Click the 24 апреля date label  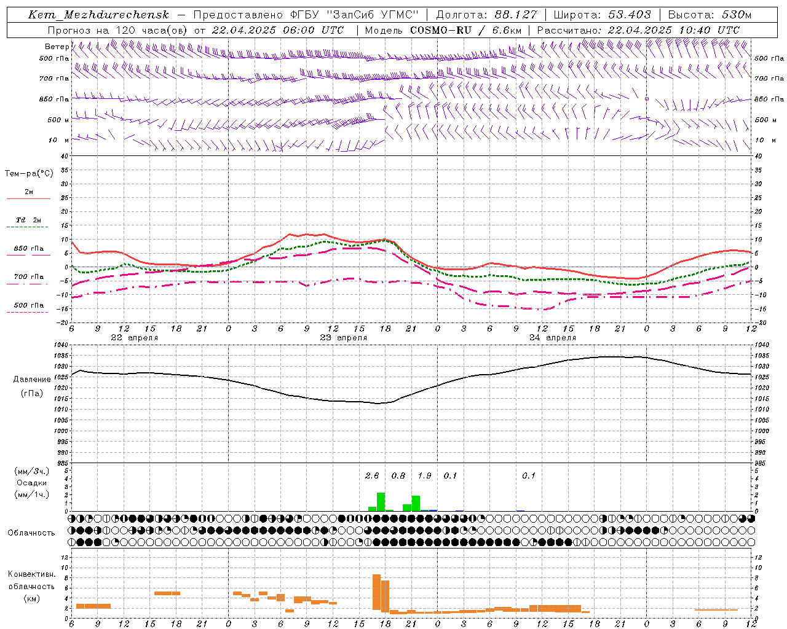tap(552, 338)
